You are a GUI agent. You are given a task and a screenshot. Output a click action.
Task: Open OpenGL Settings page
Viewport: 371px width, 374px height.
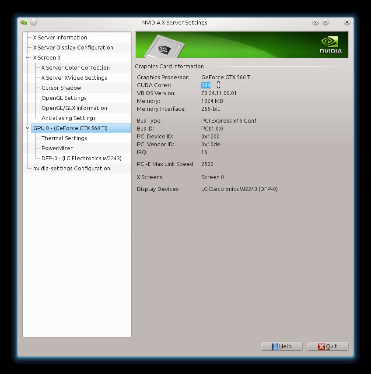tap(64, 98)
